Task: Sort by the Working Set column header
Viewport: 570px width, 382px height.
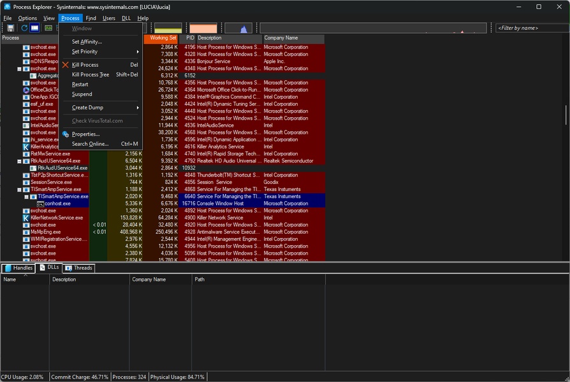Action: (163, 38)
